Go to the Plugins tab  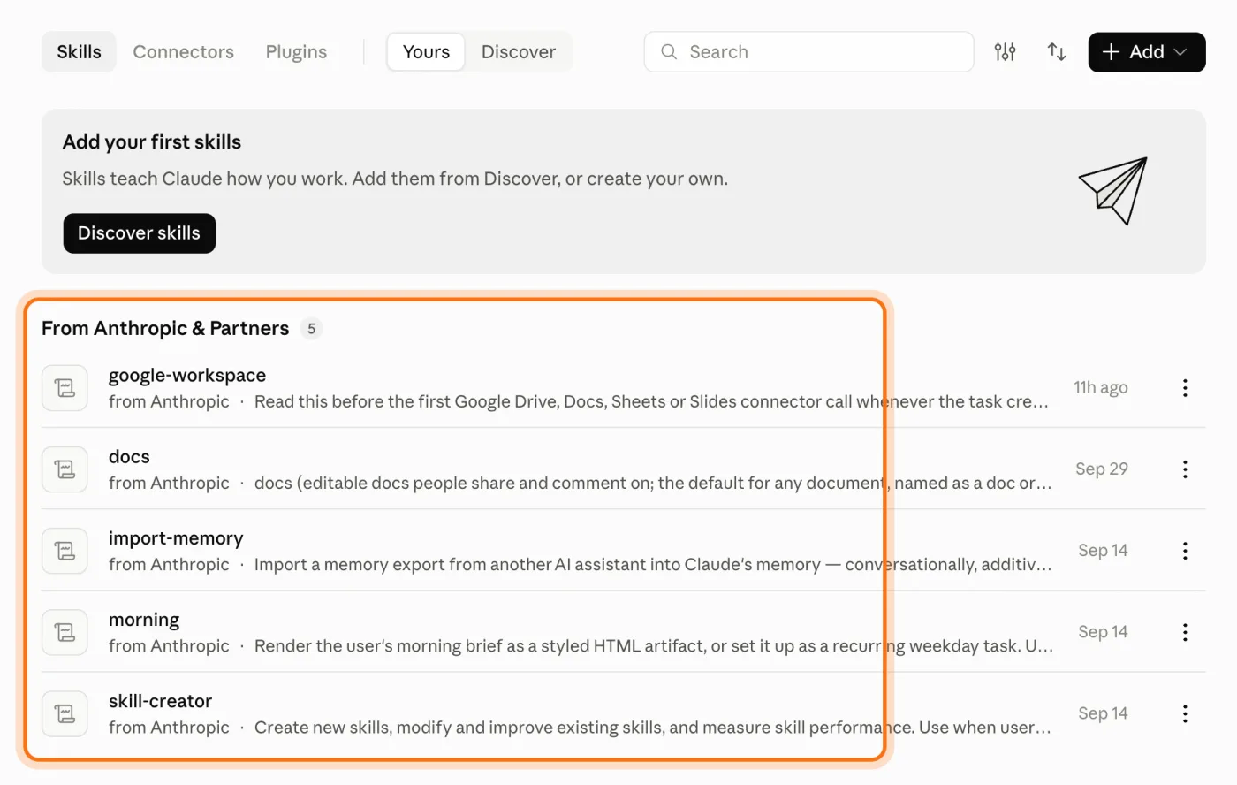pos(296,52)
